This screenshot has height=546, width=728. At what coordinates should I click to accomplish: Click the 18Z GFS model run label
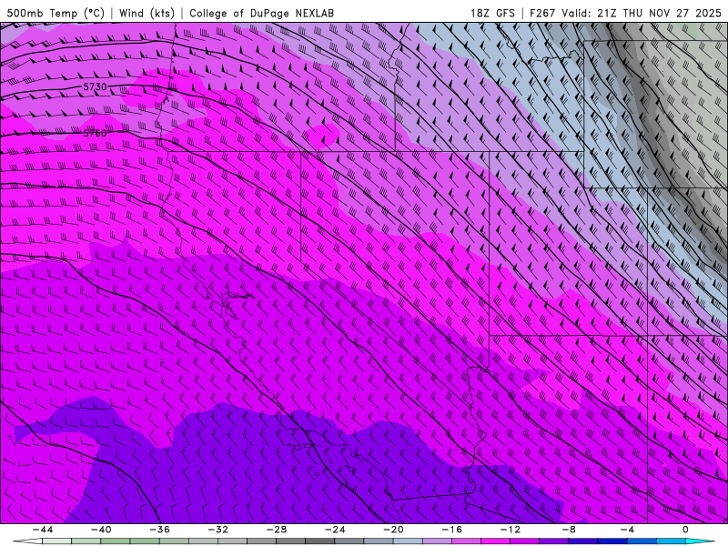(x=492, y=13)
